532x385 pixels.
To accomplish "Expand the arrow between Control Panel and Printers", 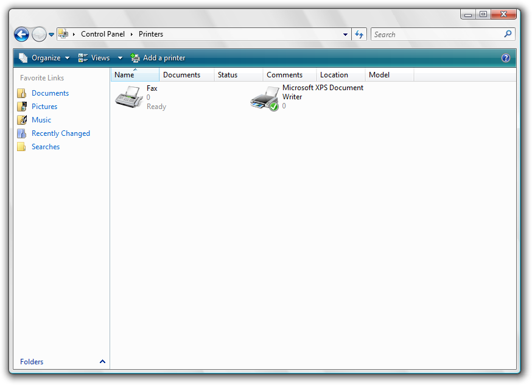I will 131,34.
